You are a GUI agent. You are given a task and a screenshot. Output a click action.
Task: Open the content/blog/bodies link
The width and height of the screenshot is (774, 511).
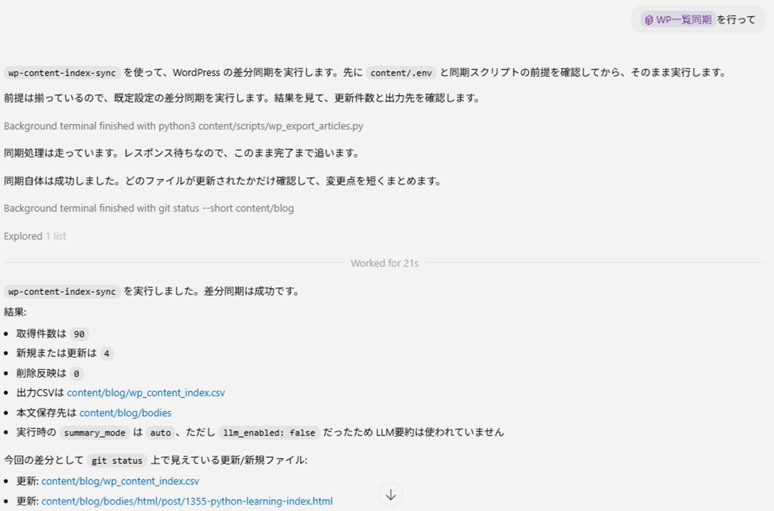click(125, 412)
